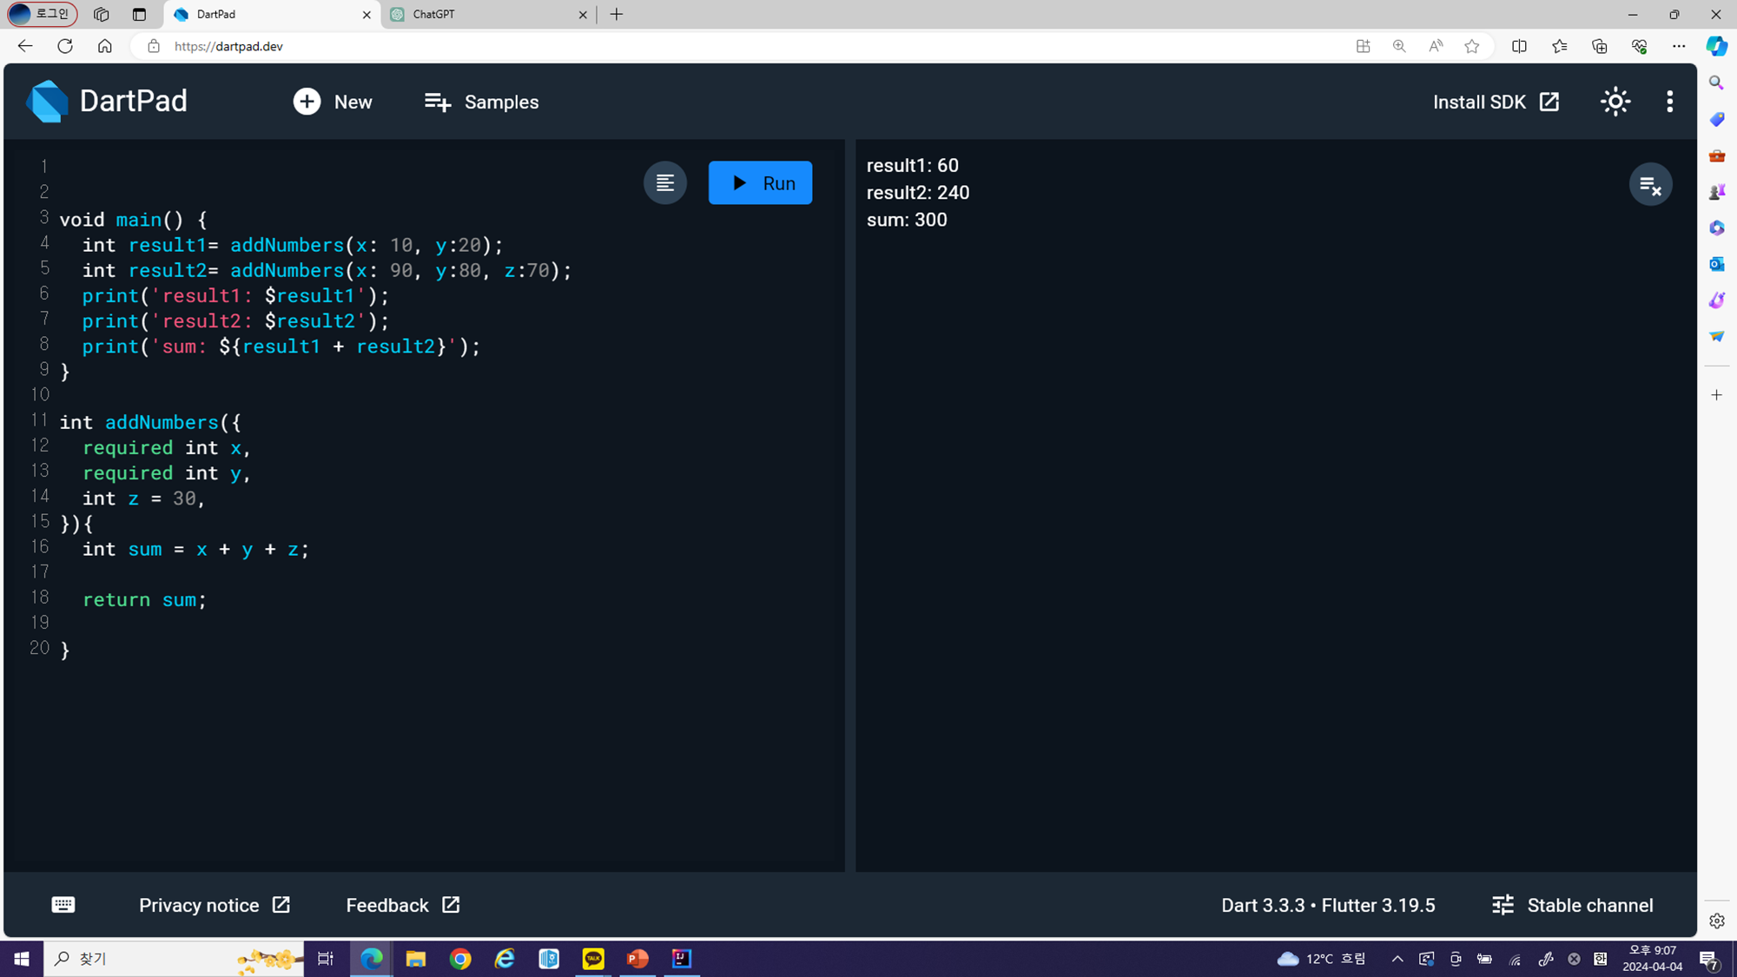Open the Copilot sidebar icon
The width and height of the screenshot is (1737, 977).
(1716, 47)
